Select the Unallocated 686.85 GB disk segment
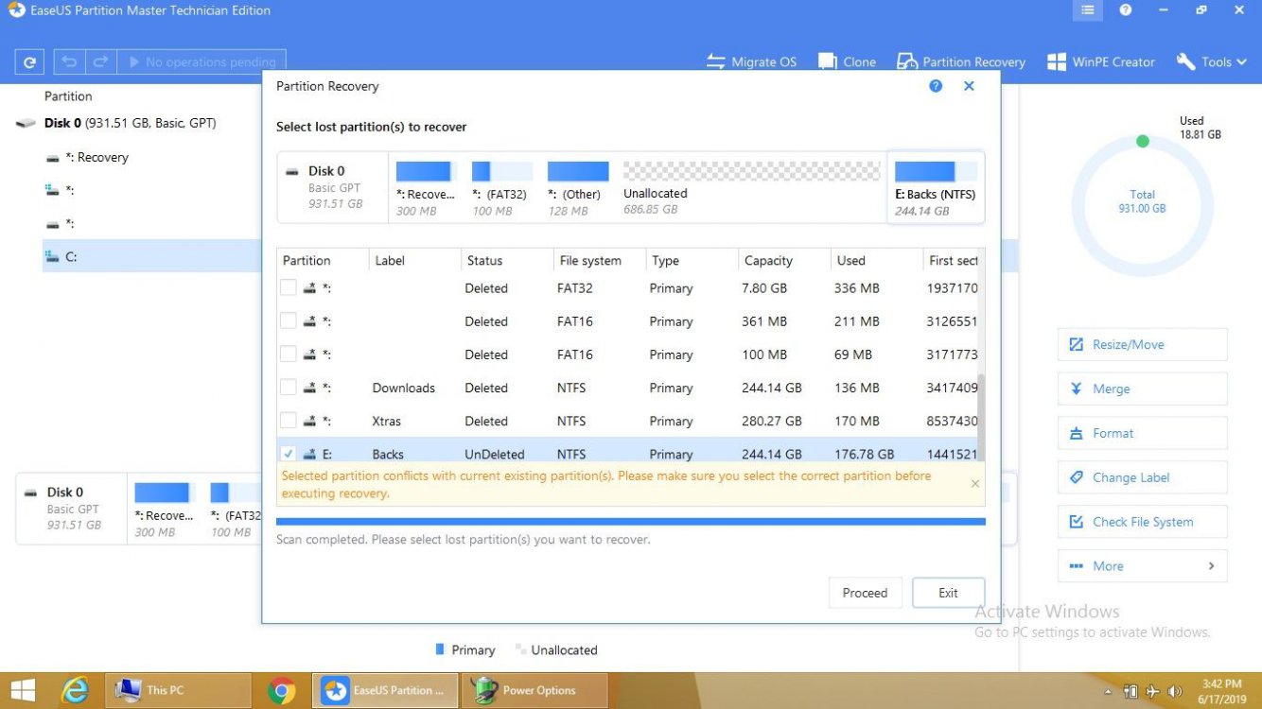 click(x=751, y=187)
